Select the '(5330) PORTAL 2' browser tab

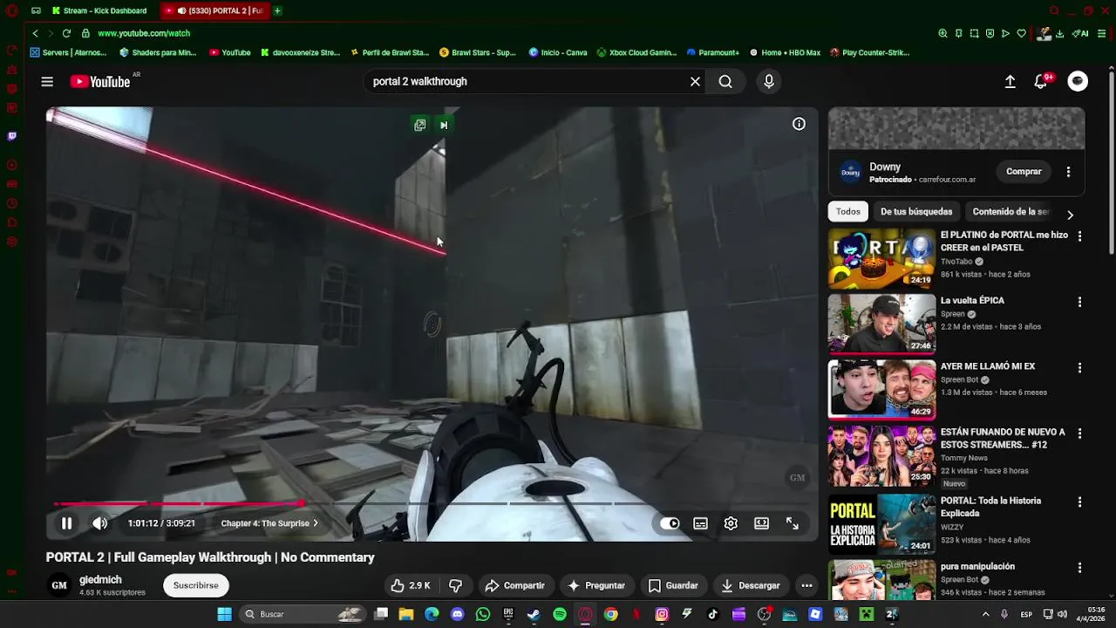point(213,10)
